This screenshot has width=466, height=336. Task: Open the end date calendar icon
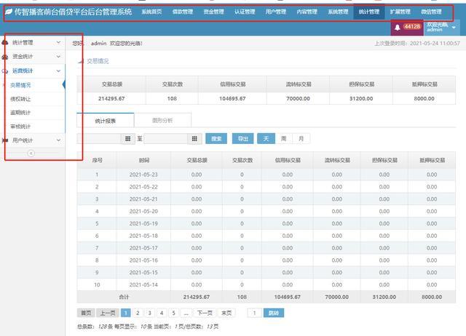(194, 139)
